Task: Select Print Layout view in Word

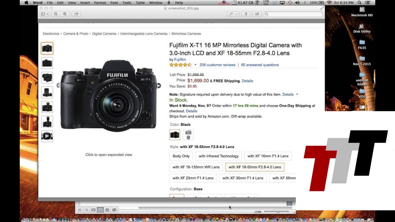Action: pyautogui.click(x=100, y=210)
